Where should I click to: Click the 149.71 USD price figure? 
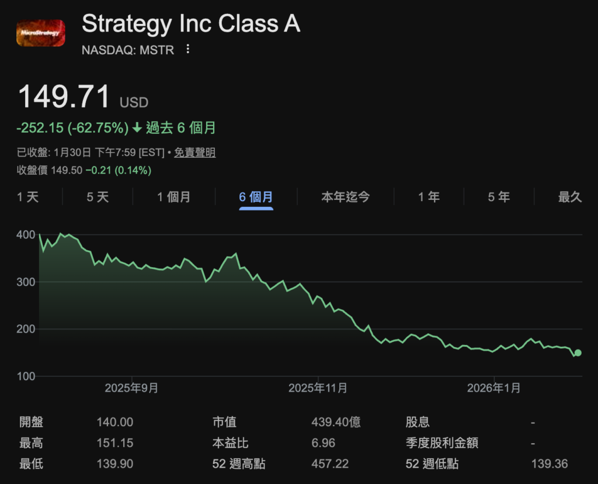(x=64, y=96)
